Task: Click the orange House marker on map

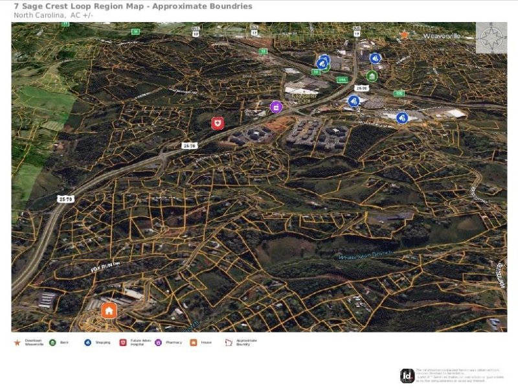Action: (109, 311)
